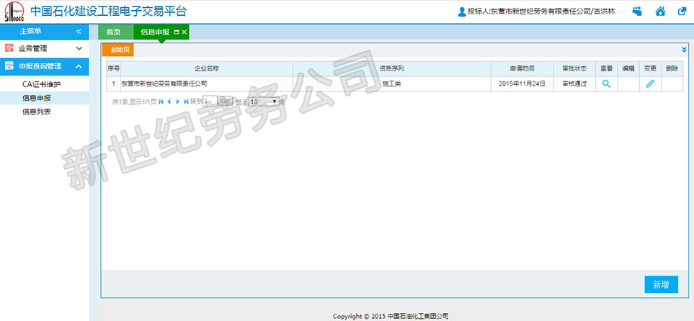The image size is (694, 321).
Task: Expand panel with double-down arrows
Action: click(684, 50)
